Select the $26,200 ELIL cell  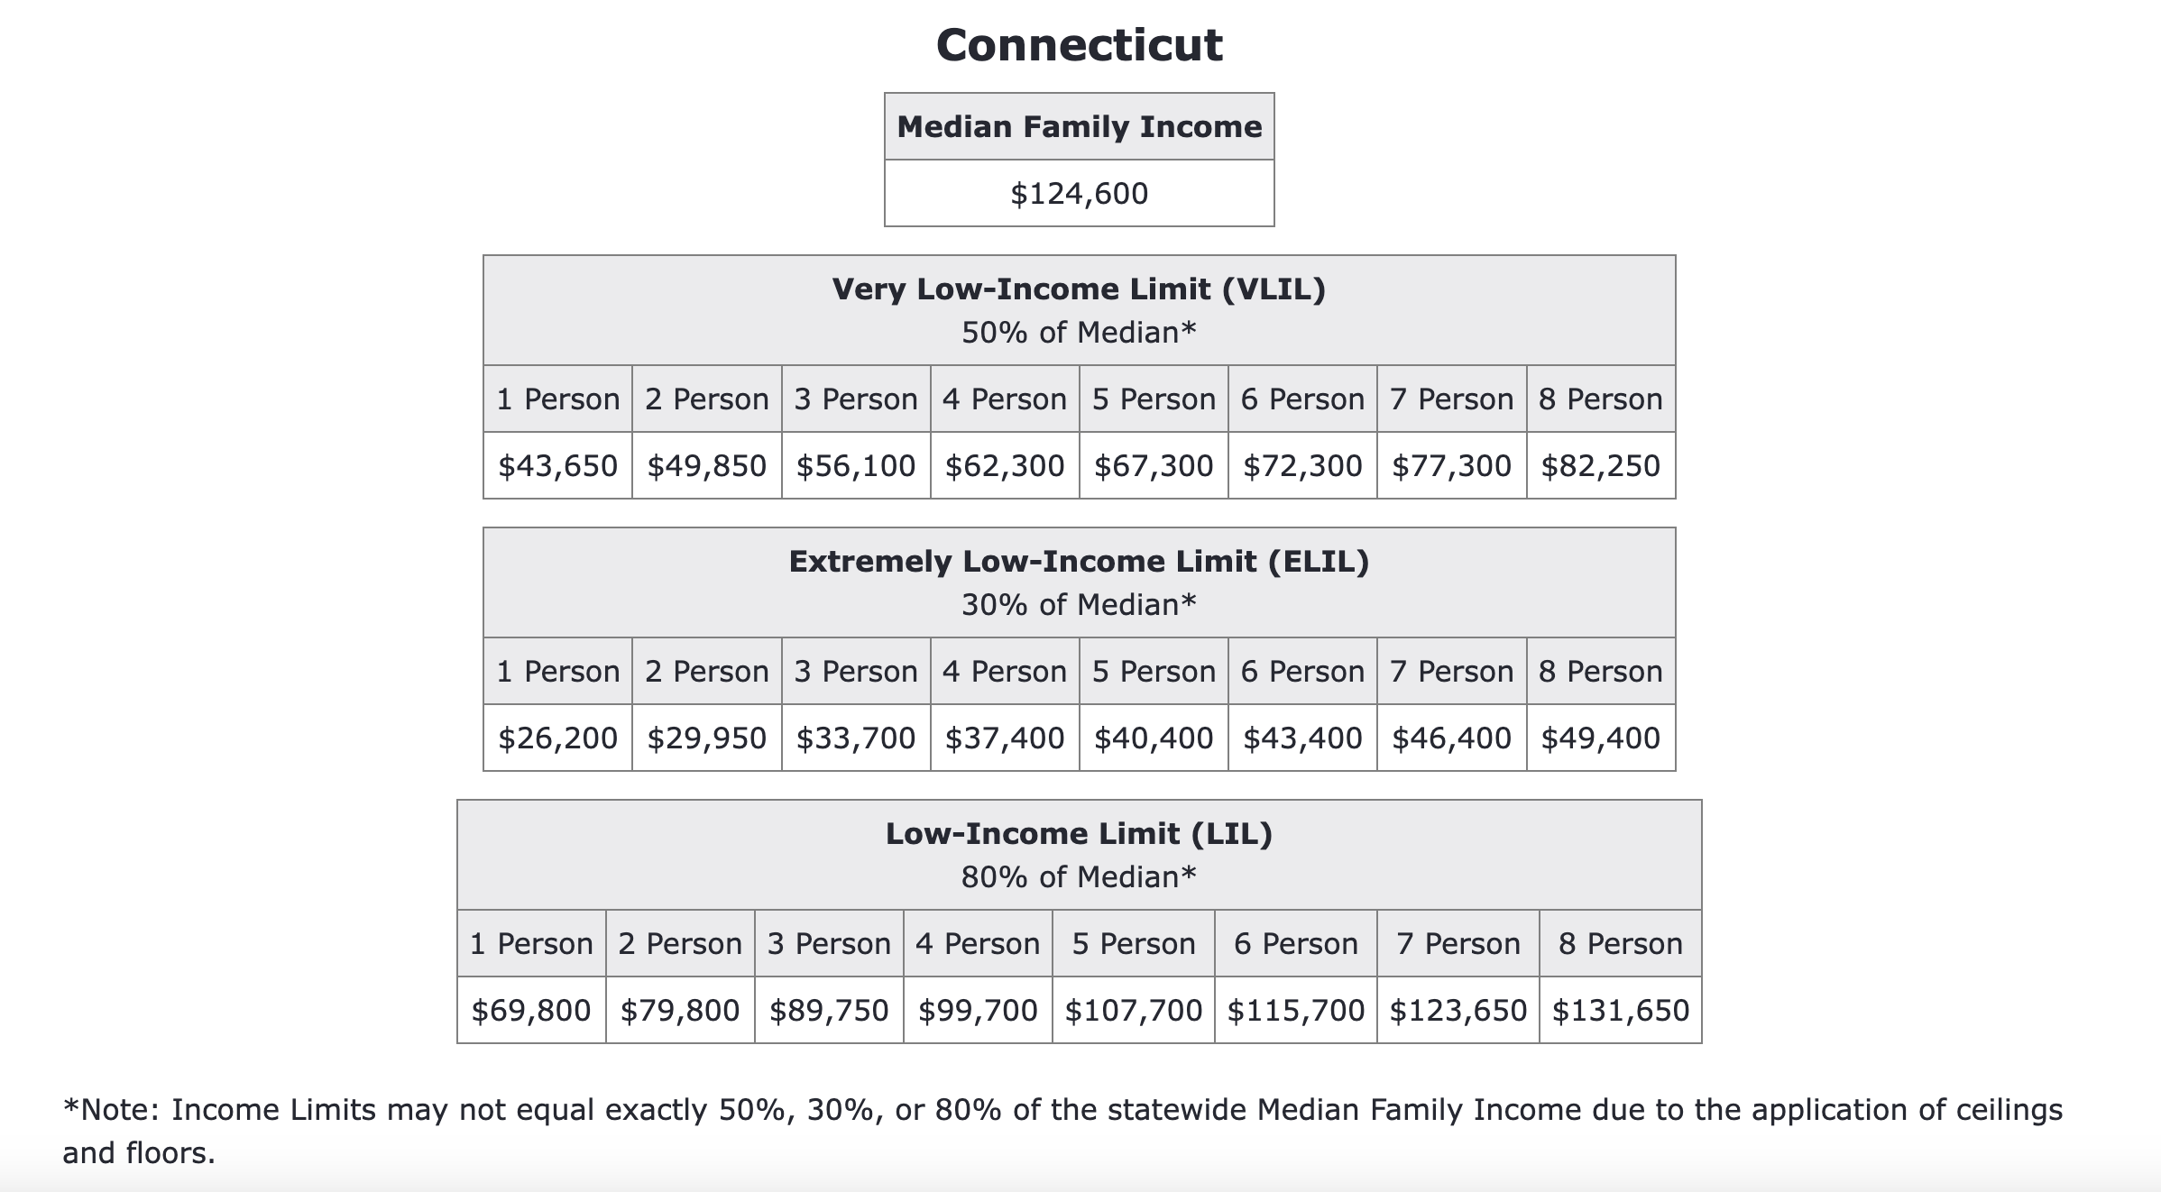point(557,738)
